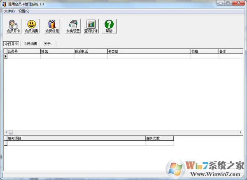Click the 帮助 help question mark icon
This screenshot has width=247, height=180.
pyautogui.click(x=109, y=26)
